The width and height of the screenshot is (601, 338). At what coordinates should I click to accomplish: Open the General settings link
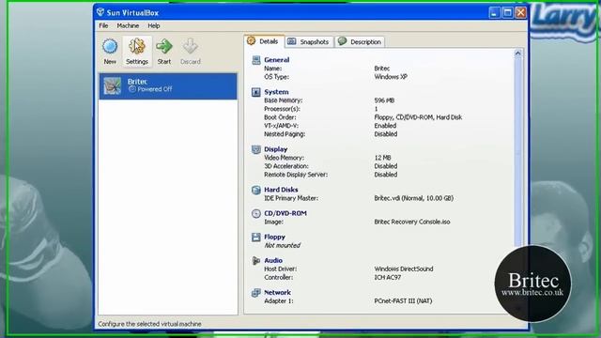(x=277, y=60)
